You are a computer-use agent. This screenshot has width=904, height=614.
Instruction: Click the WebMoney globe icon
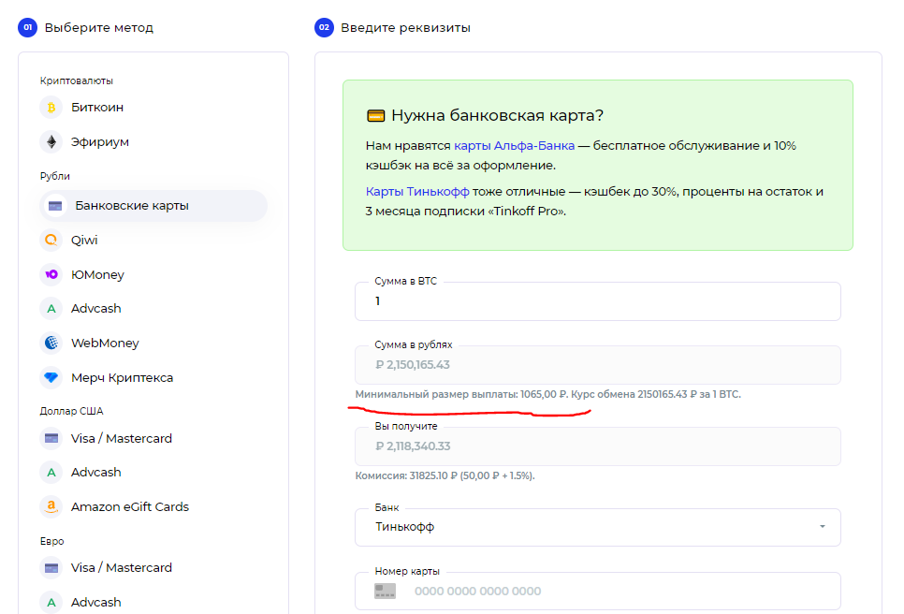pos(51,343)
